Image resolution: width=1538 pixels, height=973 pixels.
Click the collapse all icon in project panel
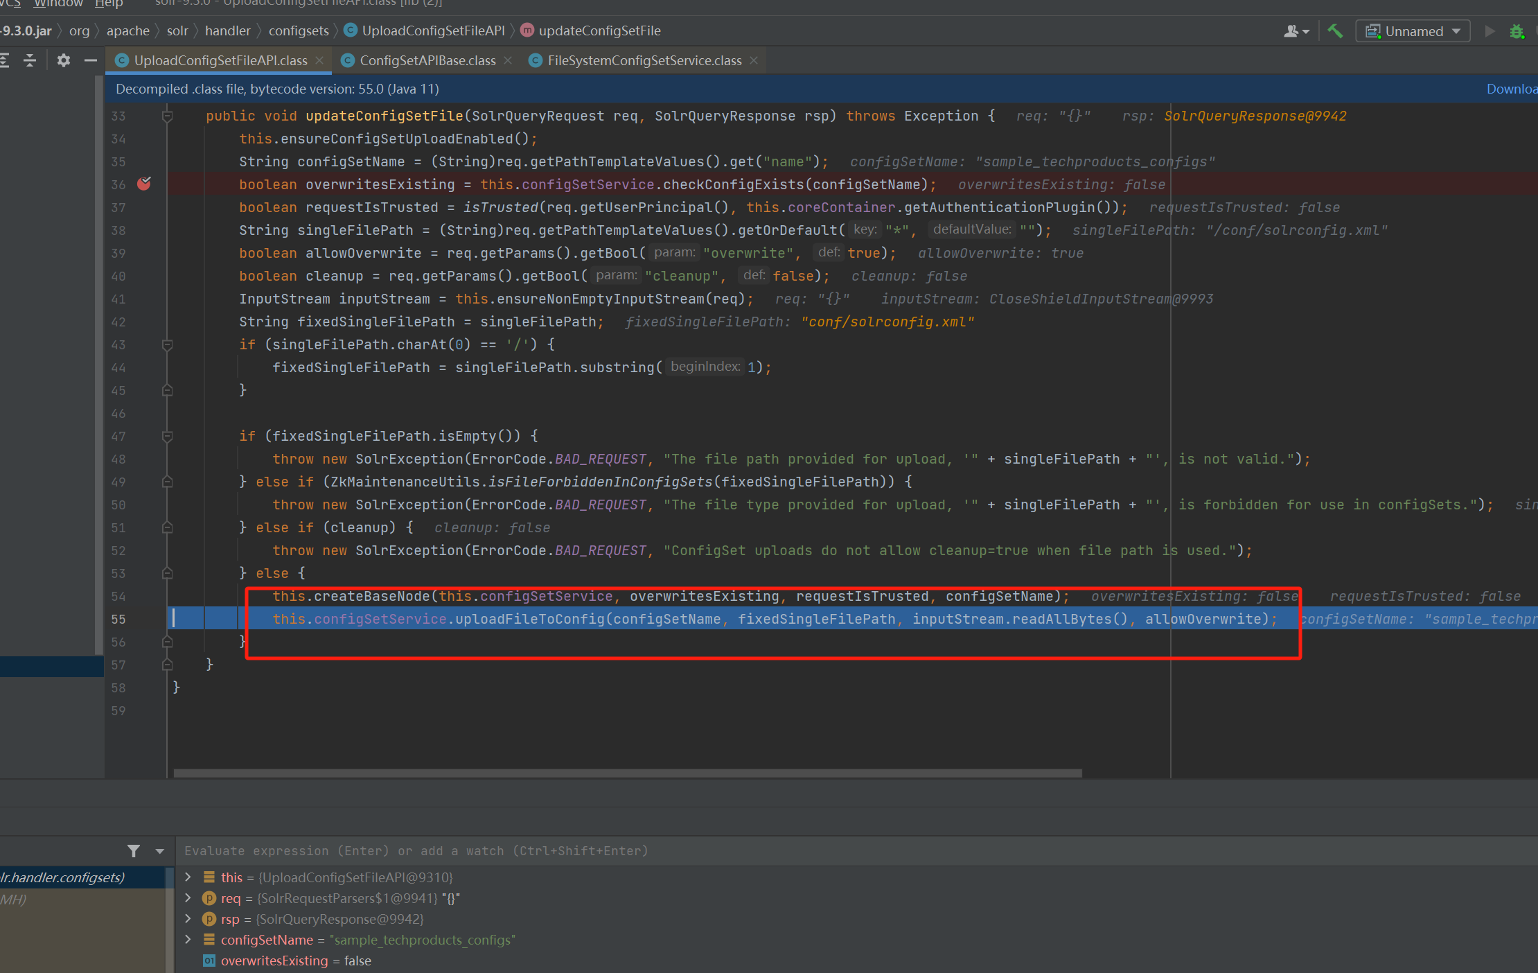pos(30,60)
